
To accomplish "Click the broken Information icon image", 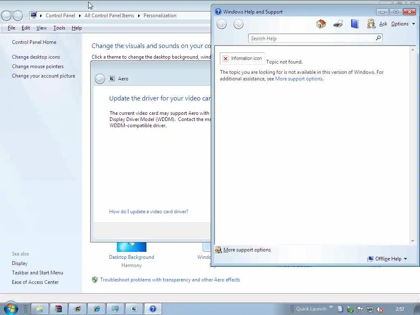I will [242, 59].
